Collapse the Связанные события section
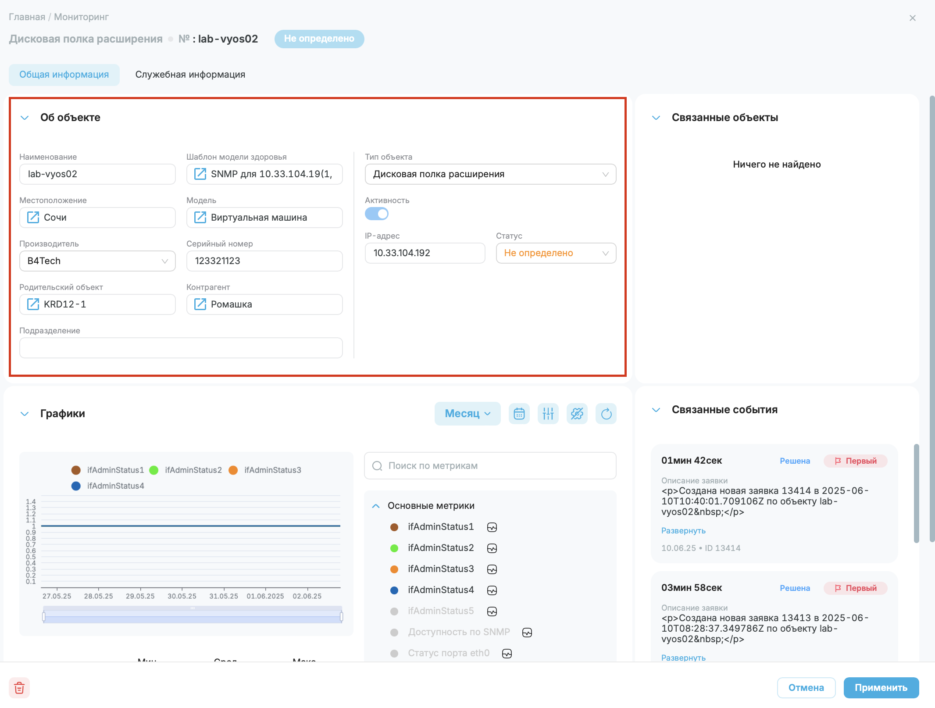This screenshot has width=935, height=708. [x=656, y=410]
